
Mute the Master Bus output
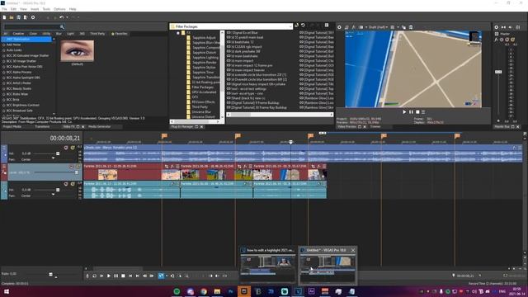pyautogui.click(x=507, y=40)
